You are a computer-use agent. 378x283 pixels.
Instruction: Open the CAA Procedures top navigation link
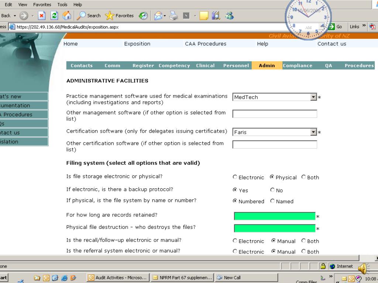[x=206, y=44]
